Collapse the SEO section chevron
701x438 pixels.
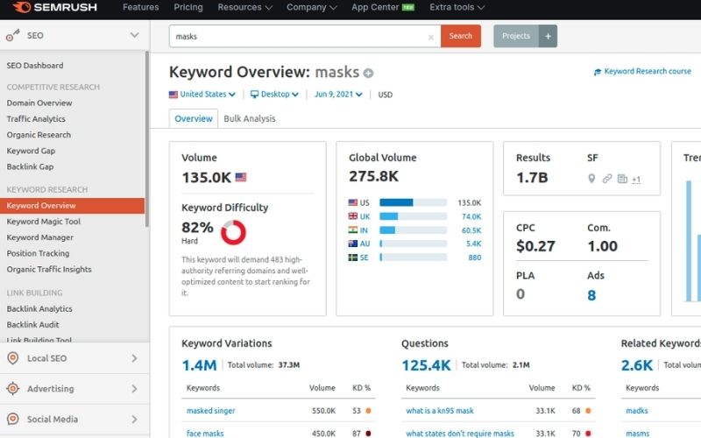tap(134, 35)
